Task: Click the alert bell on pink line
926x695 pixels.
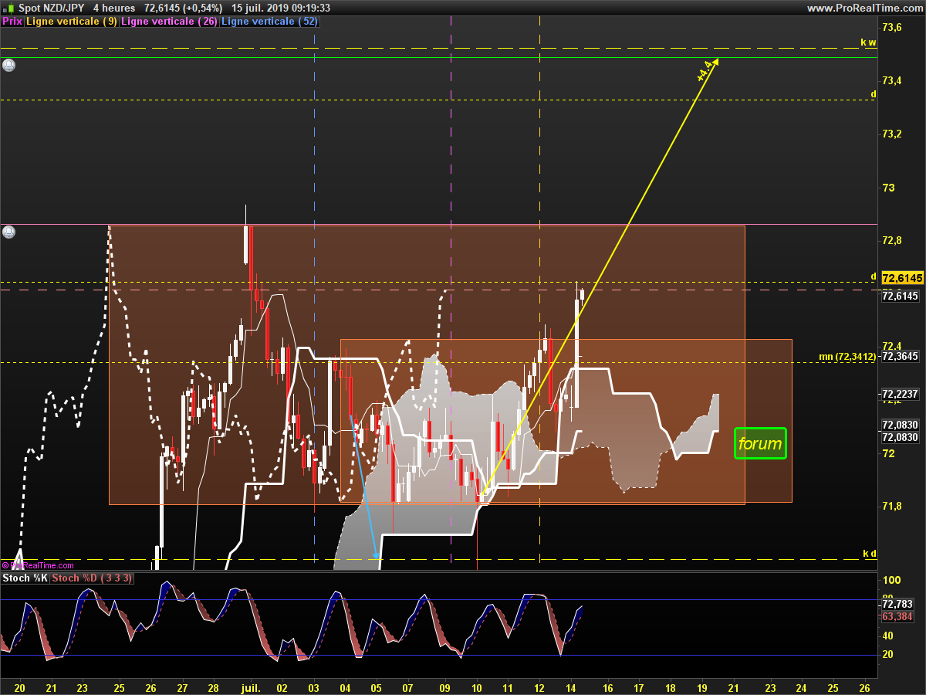Action: click(x=8, y=232)
